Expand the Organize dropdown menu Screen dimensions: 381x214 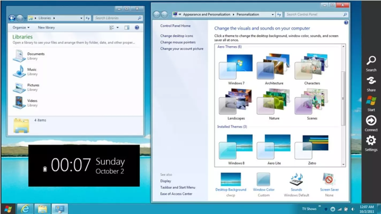[x=21, y=27]
